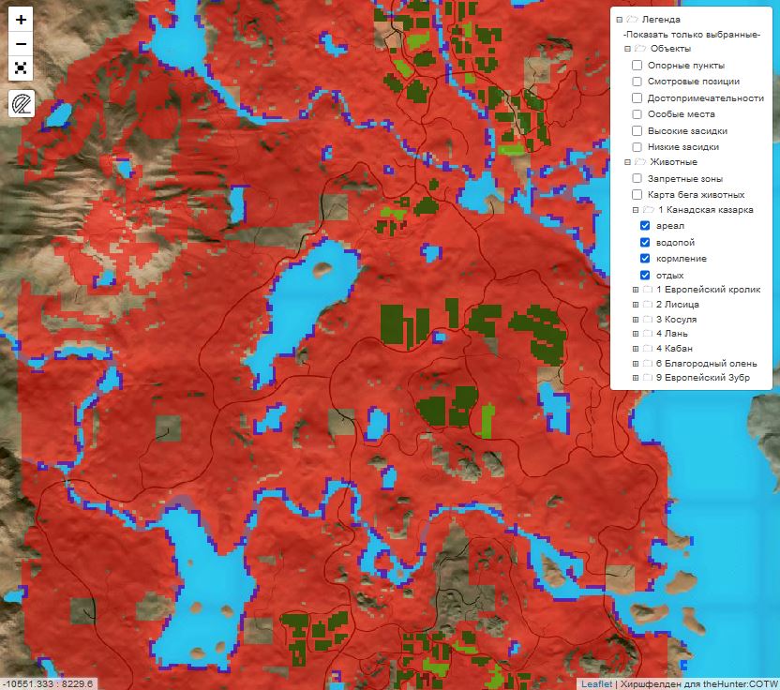Select 6 Благородный олень tree label
The image size is (780, 690).
click(x=706, y=364)
